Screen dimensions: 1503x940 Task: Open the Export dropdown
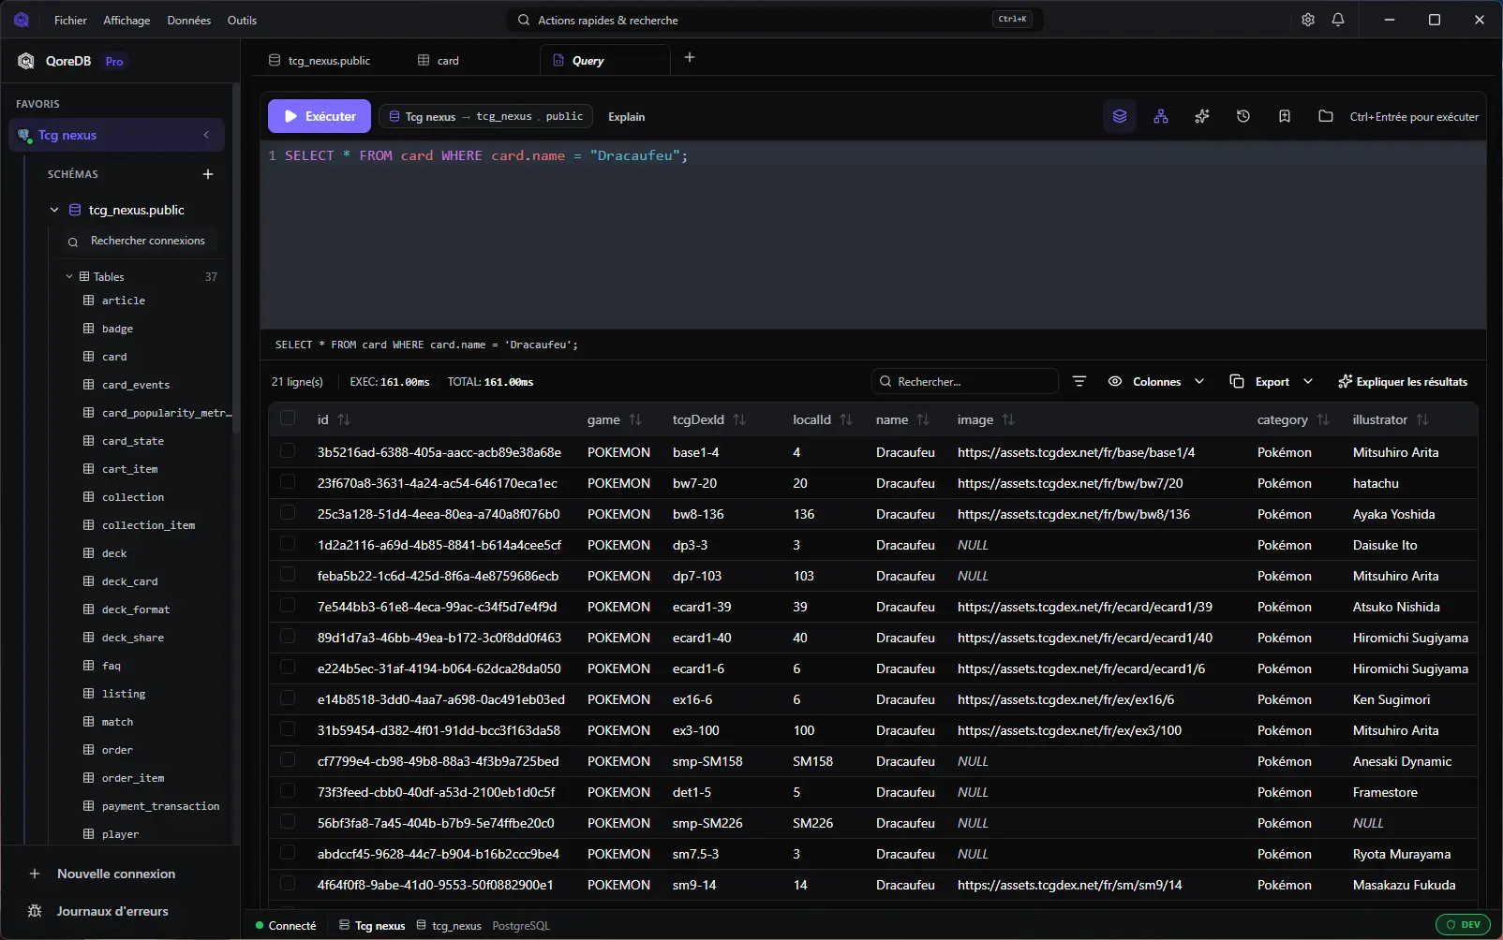point(1272,381)
